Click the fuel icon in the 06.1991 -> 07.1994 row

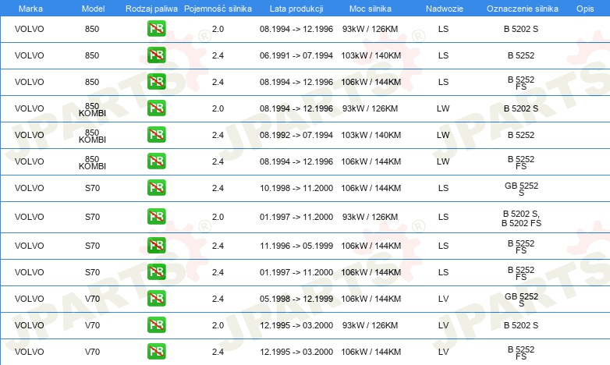pos(156,55)
